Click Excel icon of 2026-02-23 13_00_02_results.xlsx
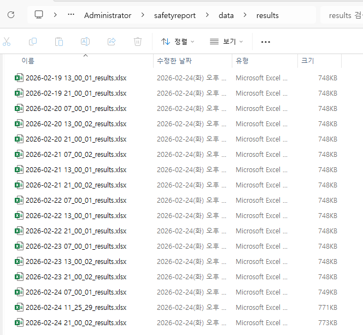 [x=19, y=261]
